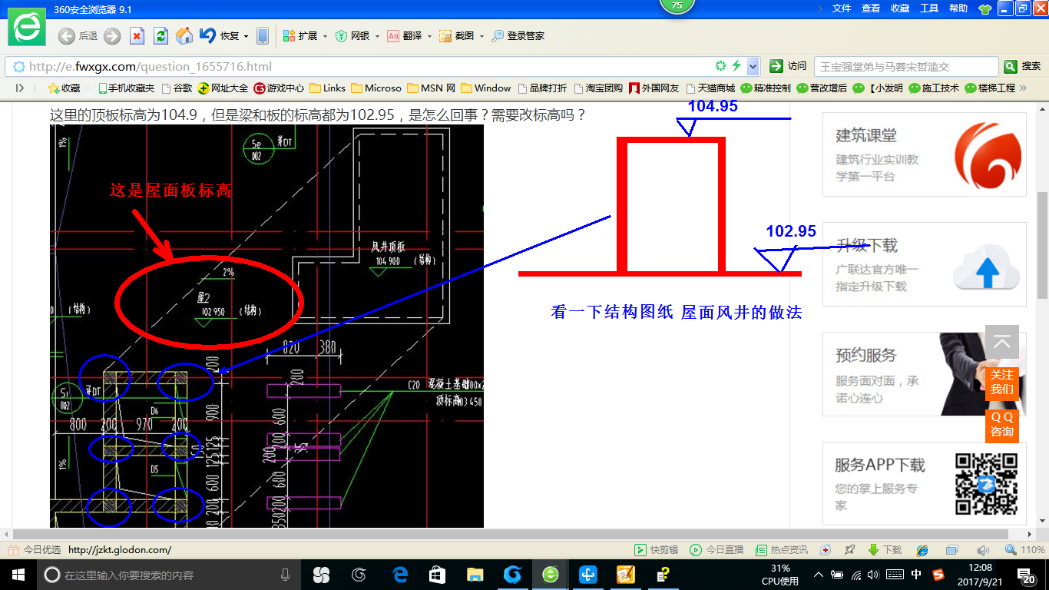This screenshot has height=590, width=1049.
Task: Open 登录管家 login manager
Action: pos(518,36)
